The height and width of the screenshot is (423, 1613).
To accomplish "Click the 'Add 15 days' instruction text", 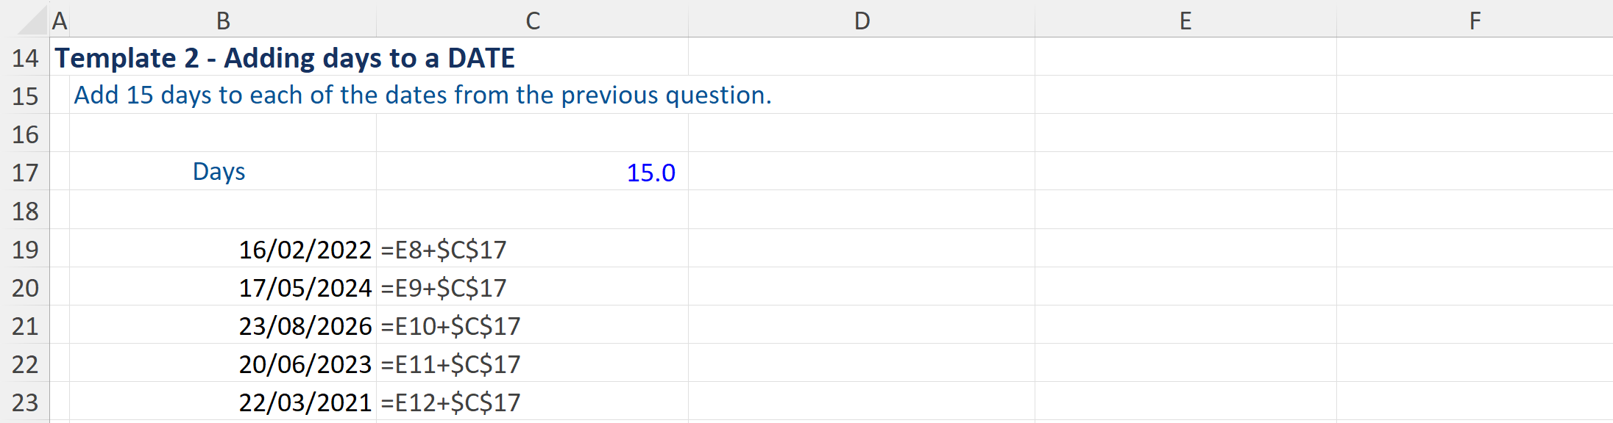I will 422,95.
